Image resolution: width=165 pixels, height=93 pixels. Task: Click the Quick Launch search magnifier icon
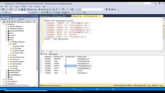[x=152, y=3]
